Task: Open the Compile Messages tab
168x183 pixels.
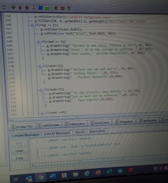Action: pos(25,135)
